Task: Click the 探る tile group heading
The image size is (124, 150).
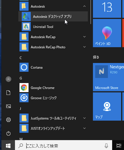Action: [96, 57]
